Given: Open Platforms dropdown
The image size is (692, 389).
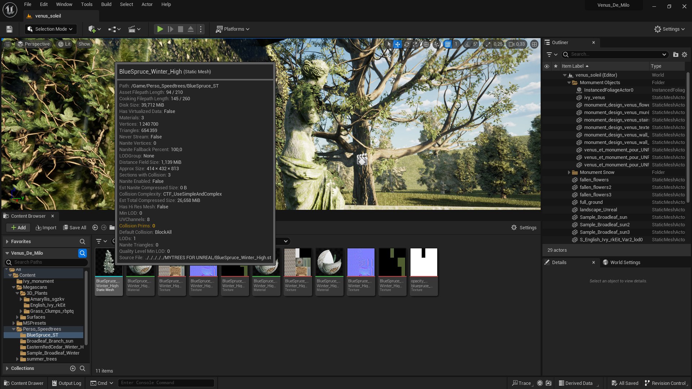Looking at the screenshot, I should (x=232, y=29).
